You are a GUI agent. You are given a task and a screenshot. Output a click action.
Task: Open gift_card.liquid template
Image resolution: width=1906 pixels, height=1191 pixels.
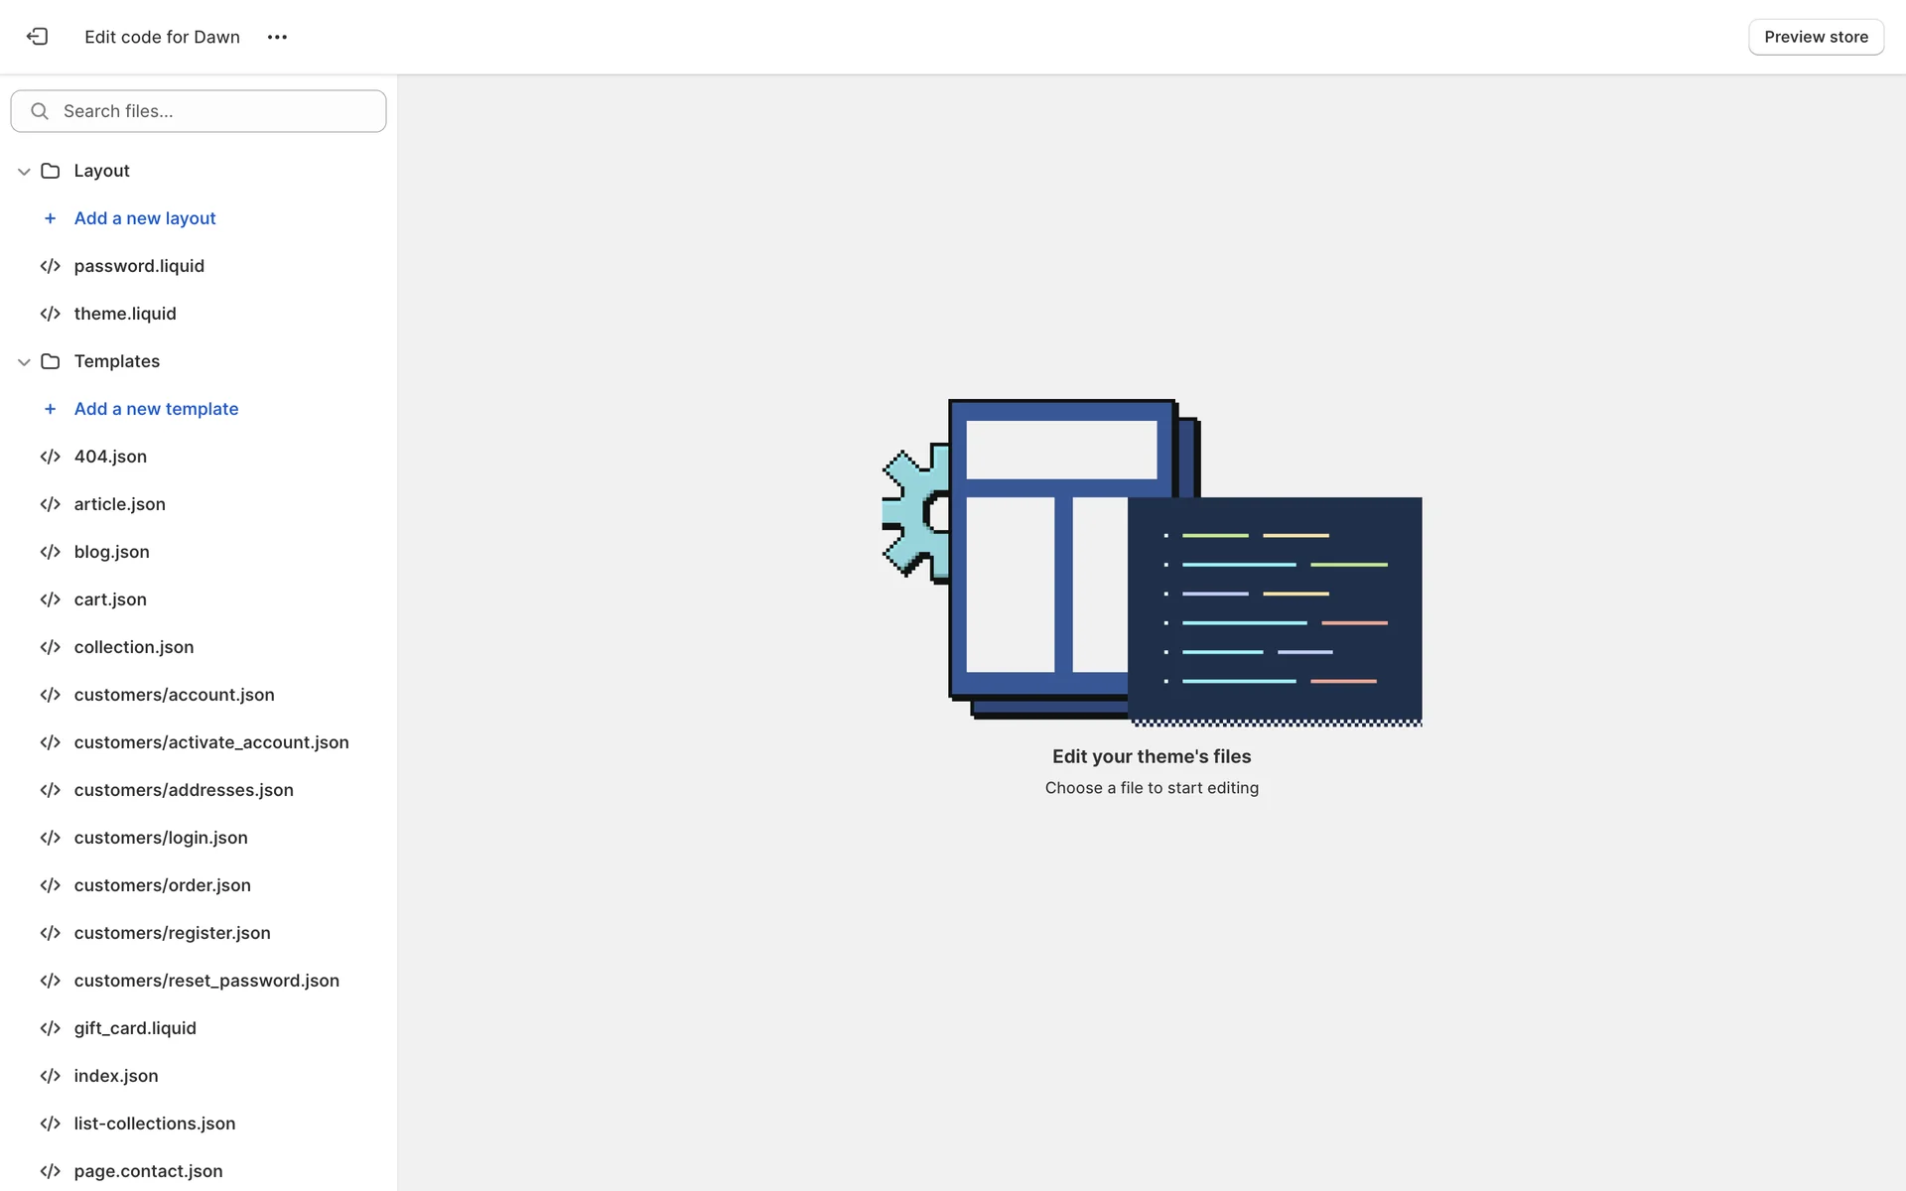135,1028
